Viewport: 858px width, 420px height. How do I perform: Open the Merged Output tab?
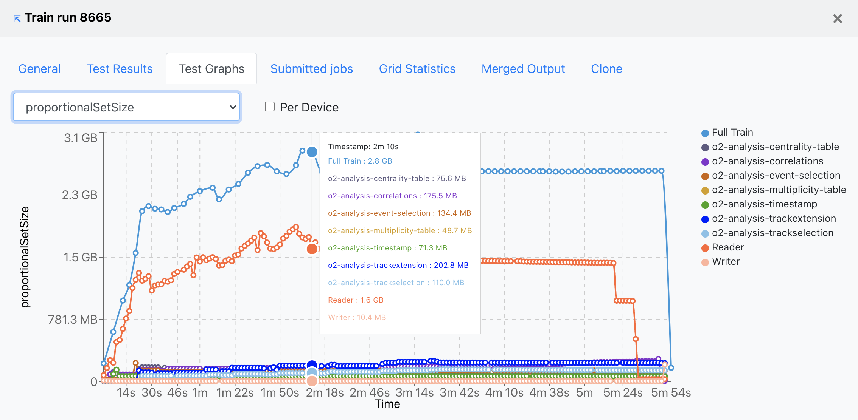pos(523,69)
